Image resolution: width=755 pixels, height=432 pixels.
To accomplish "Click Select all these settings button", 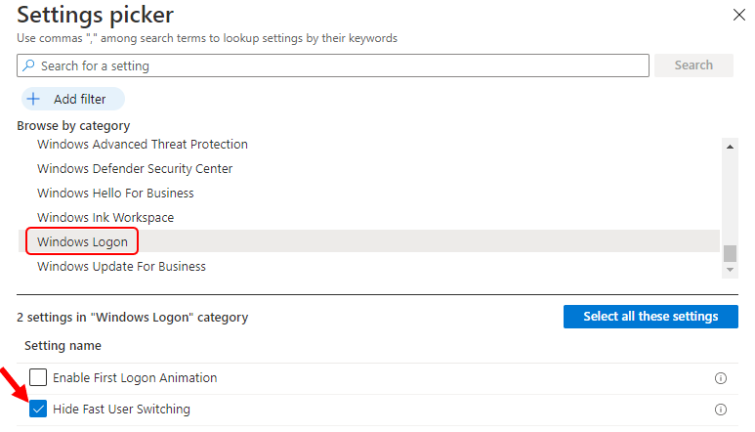I will [x=650, y=317].
